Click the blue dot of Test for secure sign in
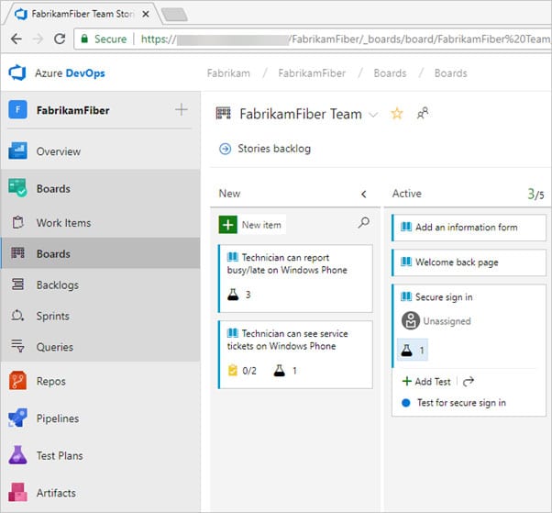 (406, 402)
